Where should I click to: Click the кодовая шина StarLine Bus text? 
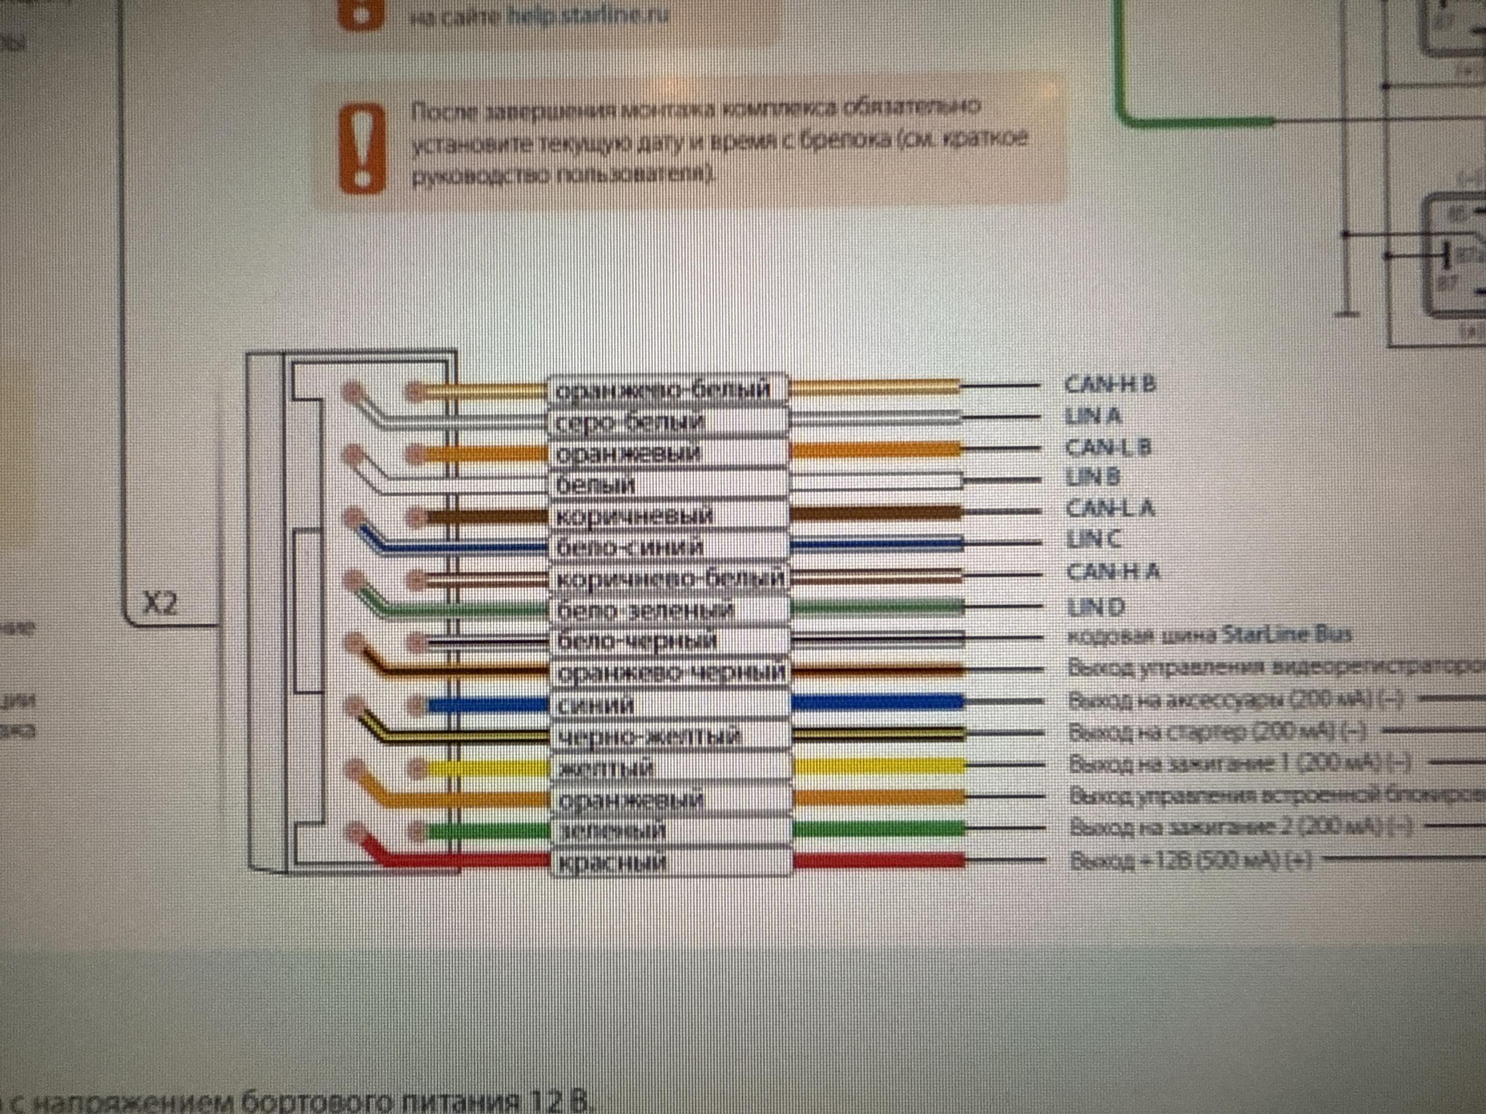[x=1209, y=635]
